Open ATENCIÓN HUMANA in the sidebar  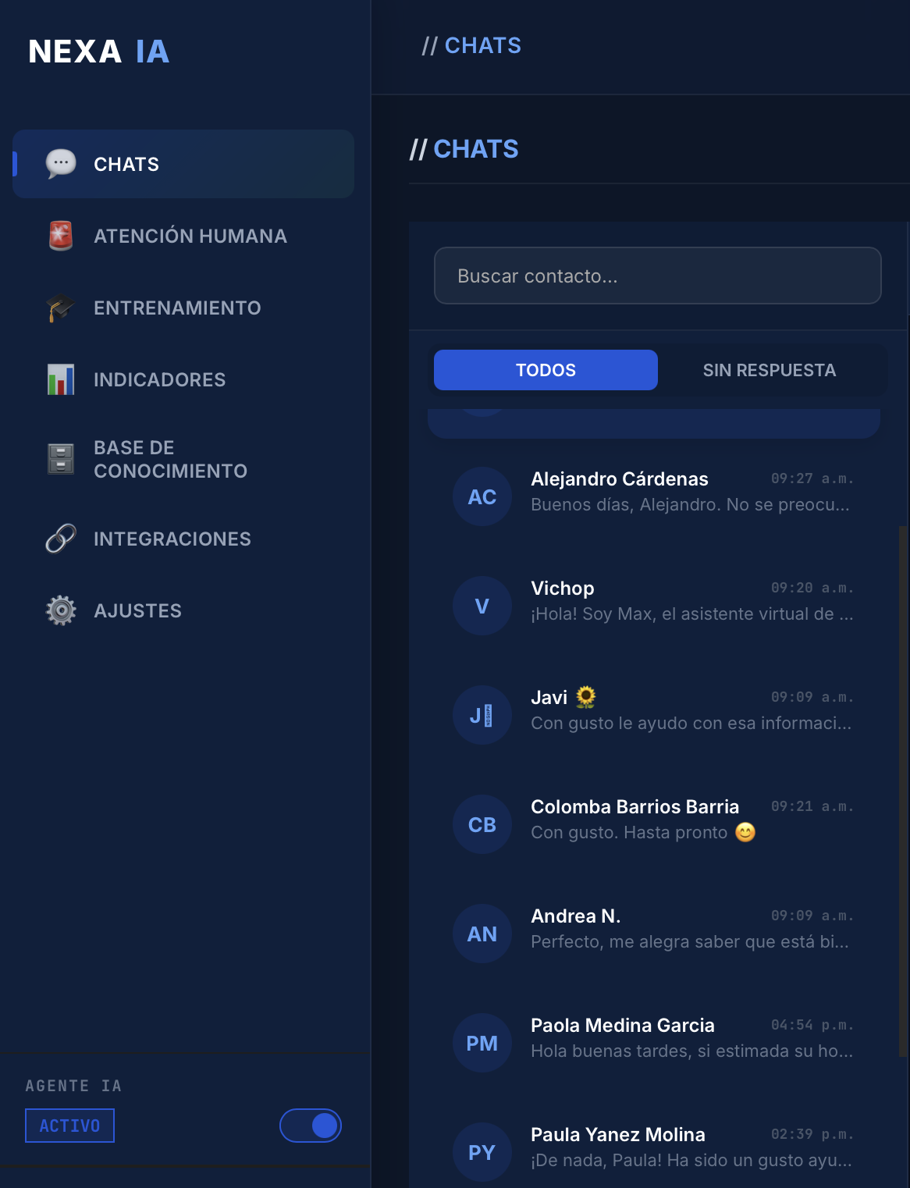click(183, 236)
